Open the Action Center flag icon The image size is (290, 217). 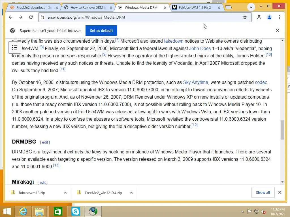[x=250, y=211]
